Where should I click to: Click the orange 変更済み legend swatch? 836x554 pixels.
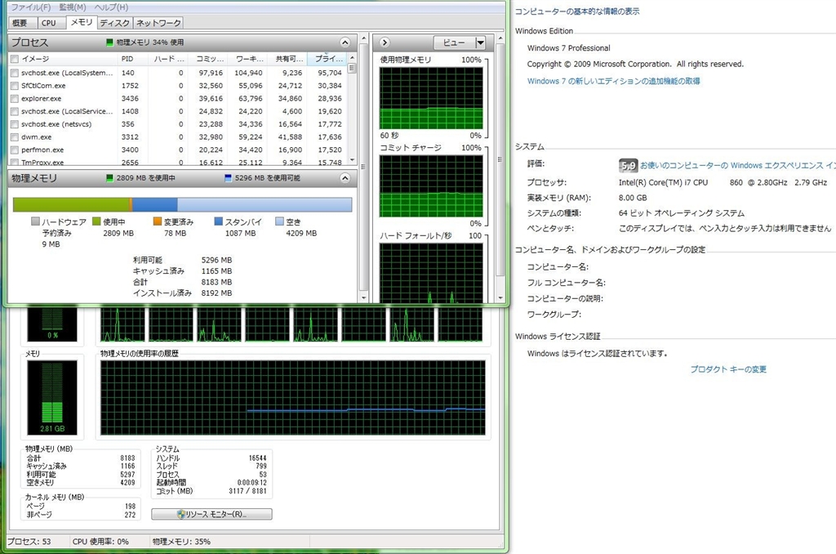(158, 221)
